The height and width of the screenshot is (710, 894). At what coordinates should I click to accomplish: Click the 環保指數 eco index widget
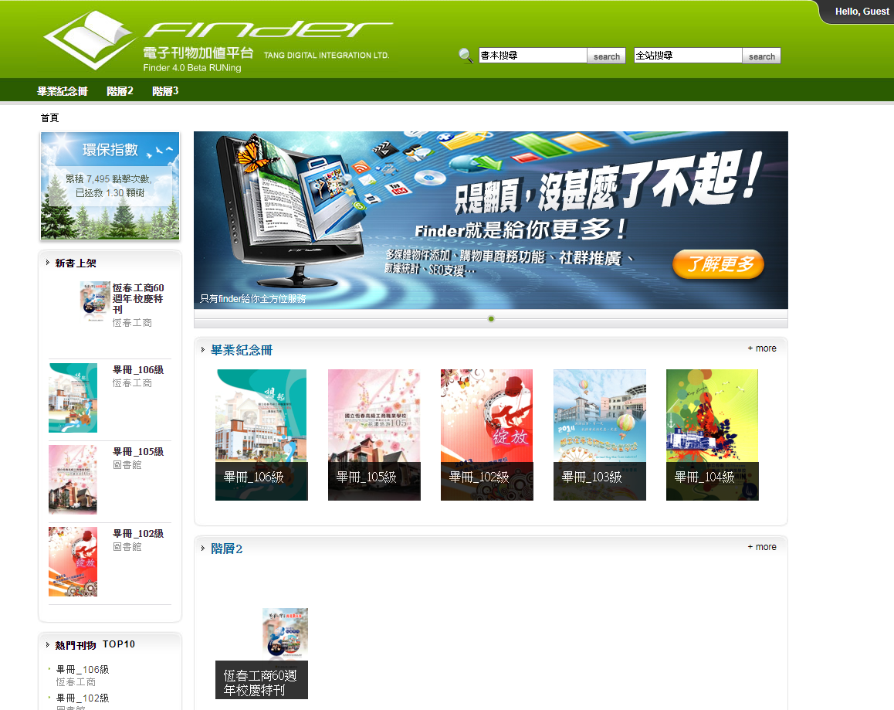pos(110,185)
